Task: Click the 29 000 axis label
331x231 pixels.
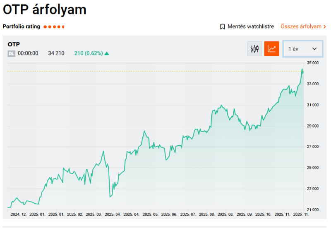Action: (313, 126)
